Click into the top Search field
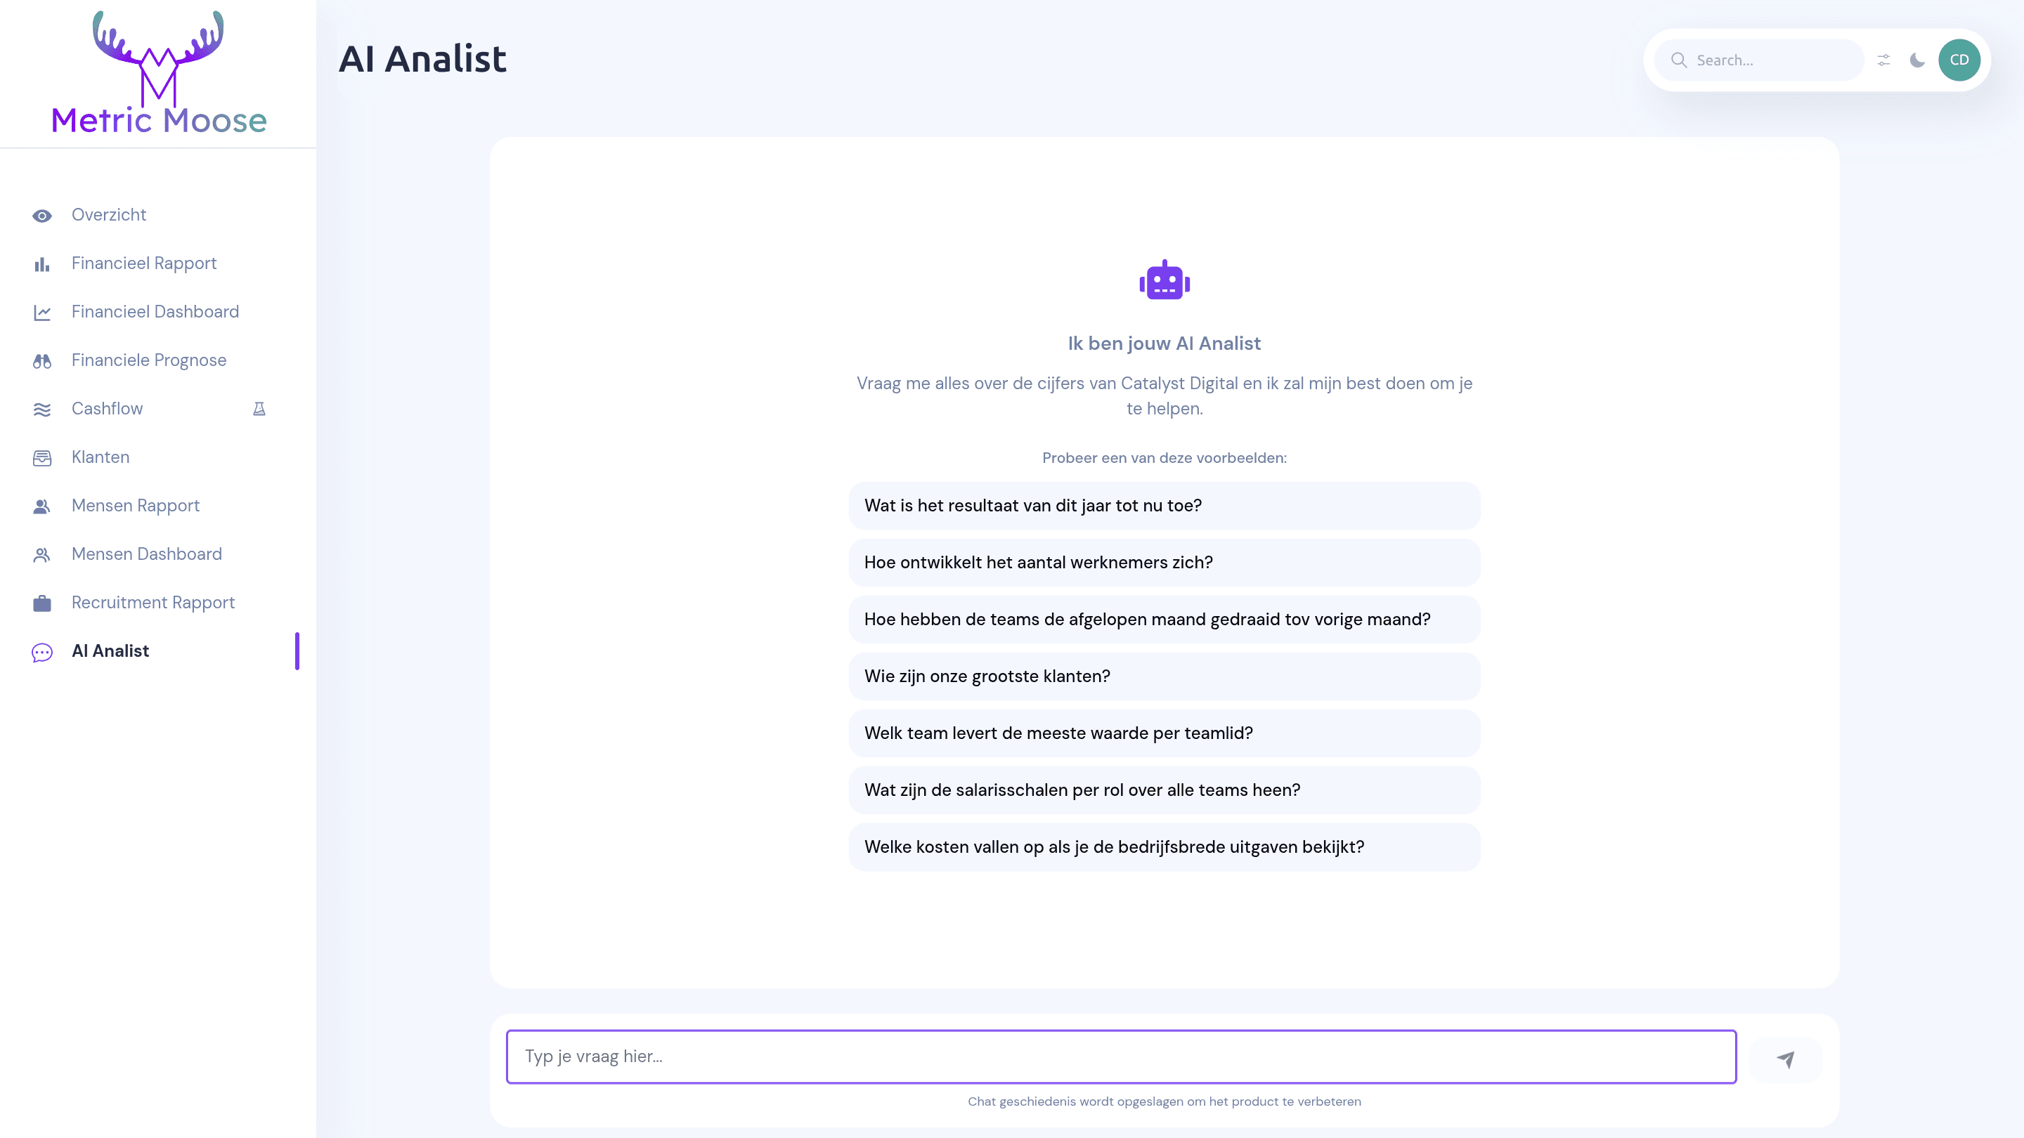2024x1138 pixels. pos(1759,60)
